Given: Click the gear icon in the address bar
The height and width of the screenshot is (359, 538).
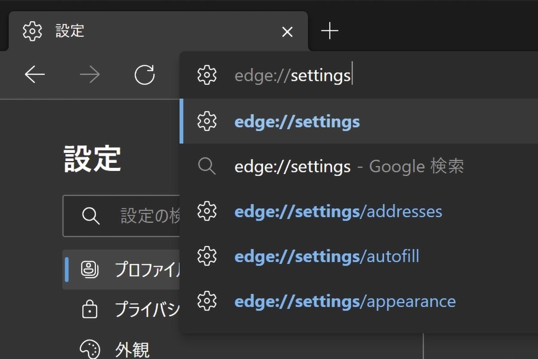Looking at the screenshot, I should click(207, 75).
